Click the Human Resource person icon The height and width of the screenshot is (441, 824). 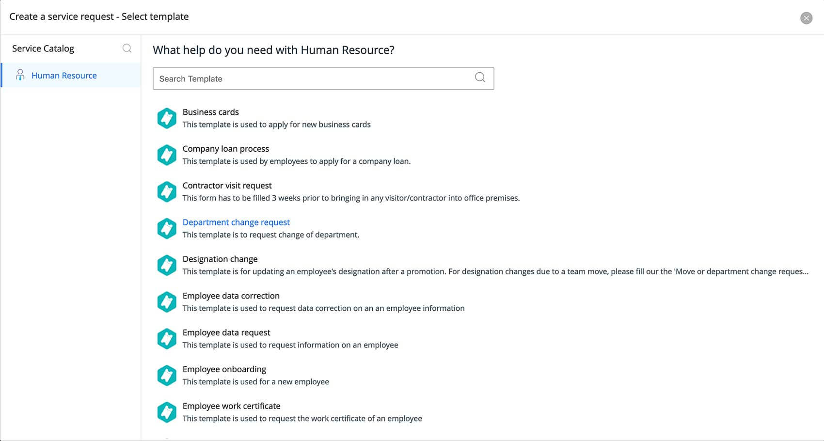click(x=20, y=75)
